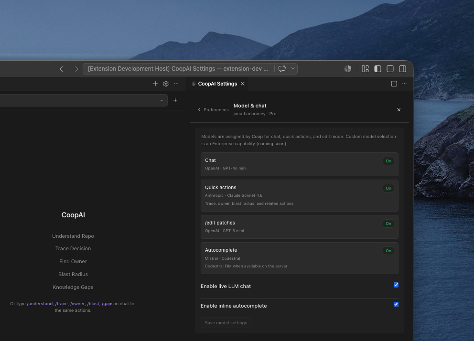Toggle the Chat model On badge

pos(388,161)
